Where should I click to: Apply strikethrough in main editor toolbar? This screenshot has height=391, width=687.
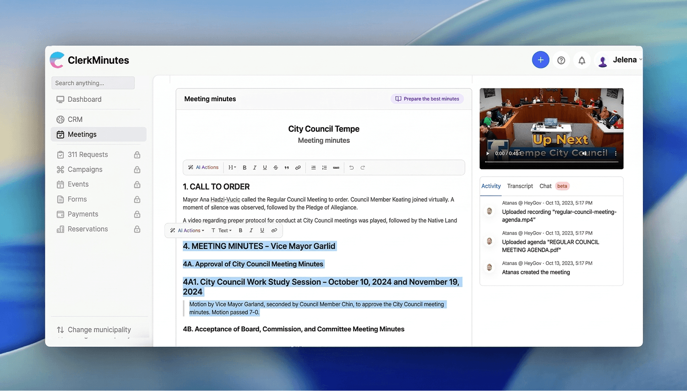[276, 168]
